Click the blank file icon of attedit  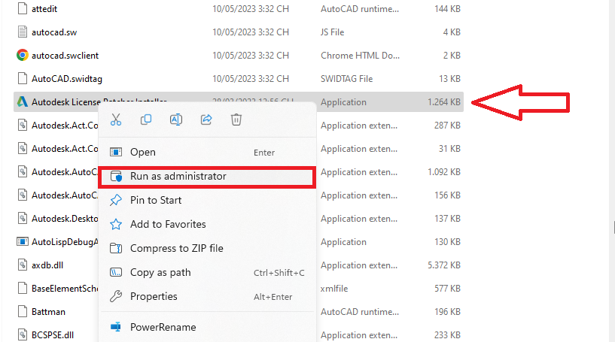[23, 8]
